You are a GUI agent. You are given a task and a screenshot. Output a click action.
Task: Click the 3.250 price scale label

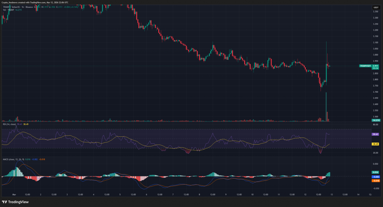point(376,24)
